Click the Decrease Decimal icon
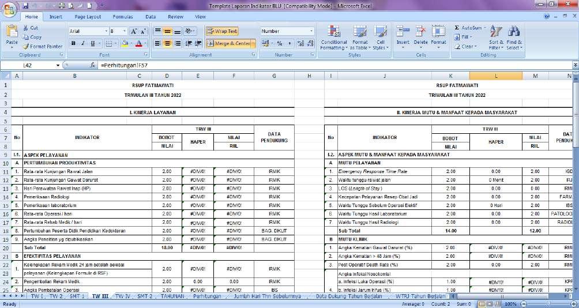The height and width of the screenshot is (308, 579). click(310, 44)
